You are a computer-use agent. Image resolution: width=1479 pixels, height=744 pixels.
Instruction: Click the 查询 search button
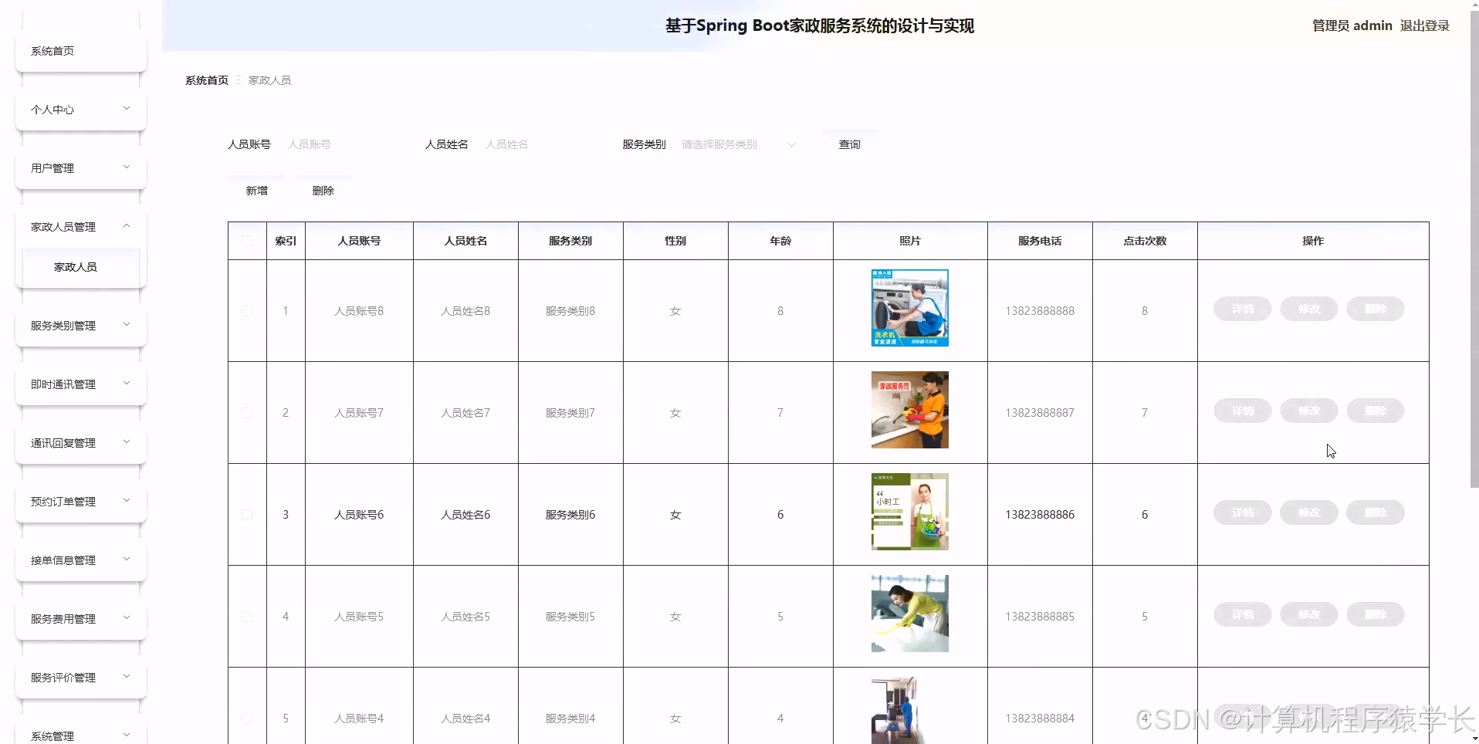(849, 144)
